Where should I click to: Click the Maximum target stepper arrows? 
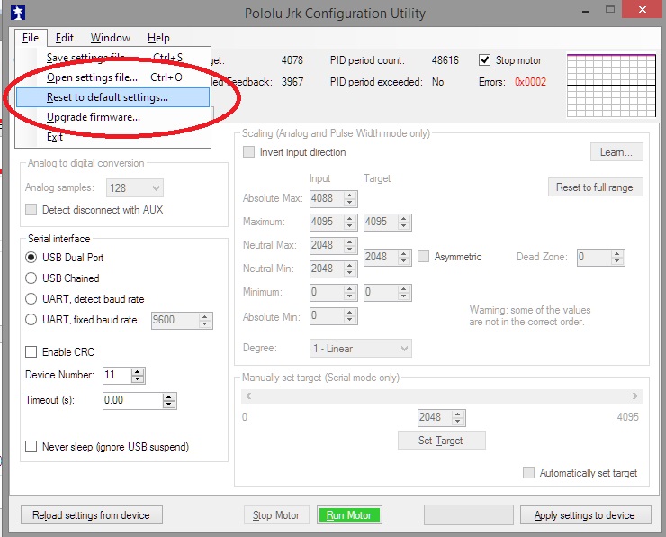[x=404, y=222]
